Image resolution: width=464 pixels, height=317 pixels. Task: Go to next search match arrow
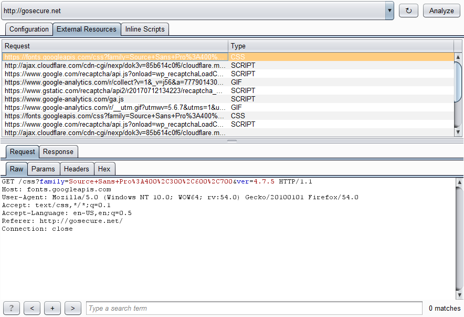[73, 308]
